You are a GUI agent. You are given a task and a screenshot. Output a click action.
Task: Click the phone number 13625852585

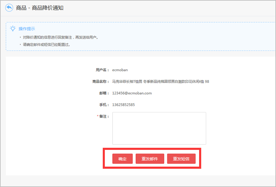124,105
